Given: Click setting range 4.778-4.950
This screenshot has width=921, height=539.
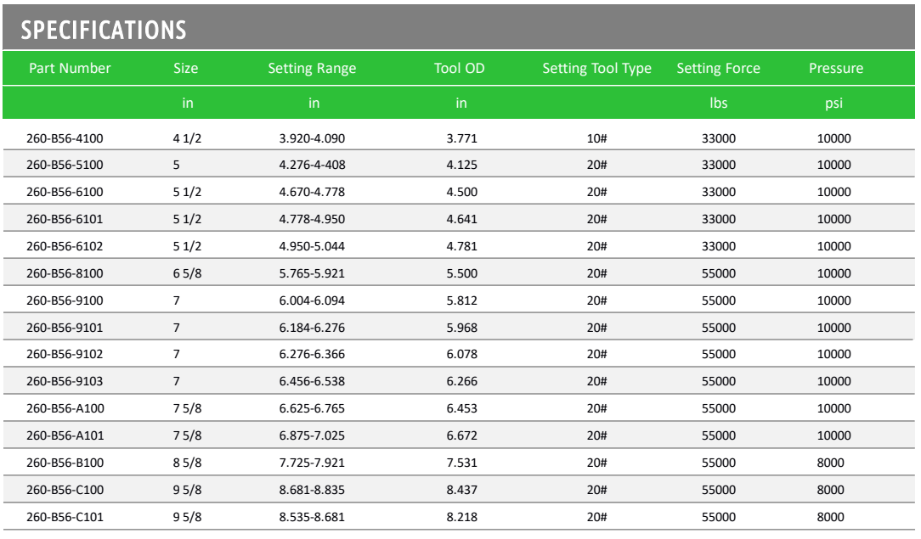Looking at the screenshot, I should tap(312, 219).
